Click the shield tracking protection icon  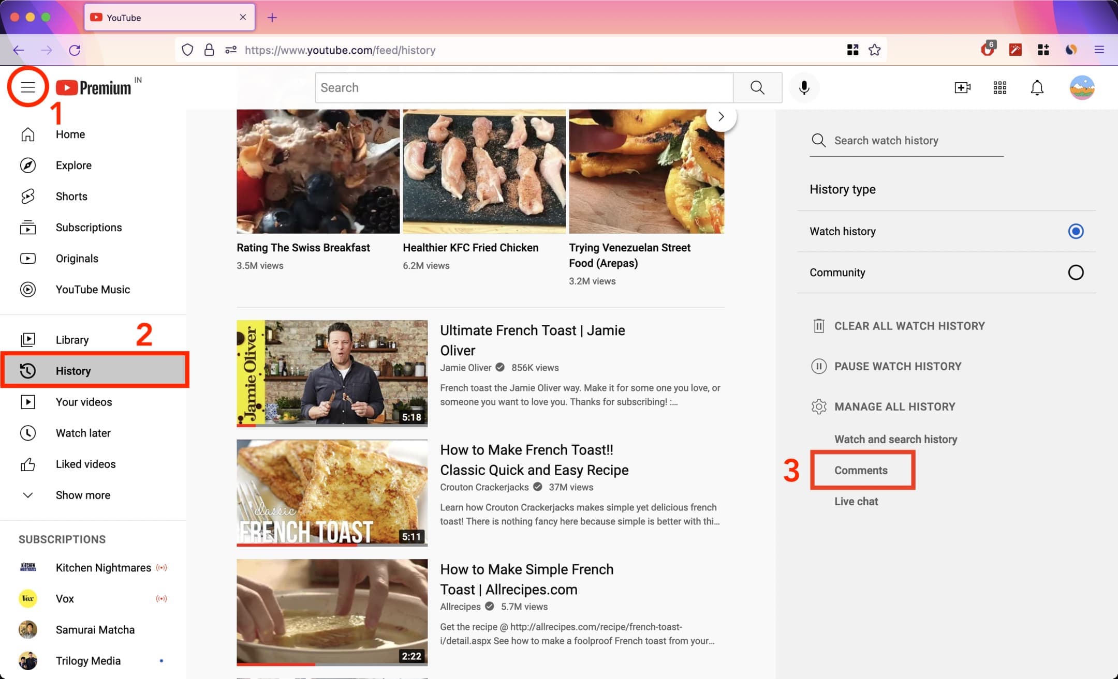click(x=187, y=50)
